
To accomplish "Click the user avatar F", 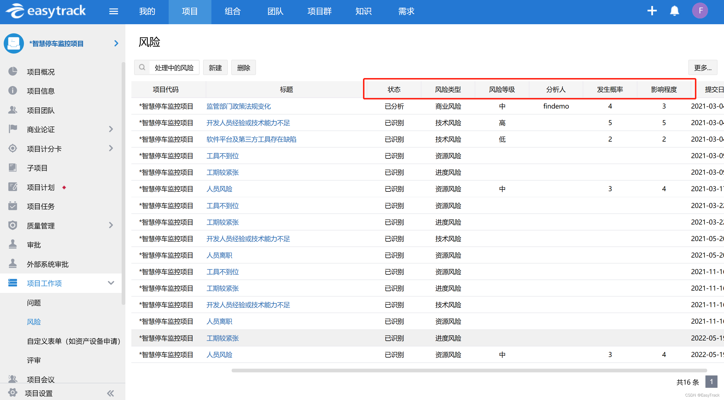I will 700,11.
